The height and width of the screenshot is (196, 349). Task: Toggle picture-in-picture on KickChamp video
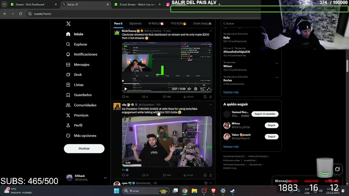(x=202, y=89)
